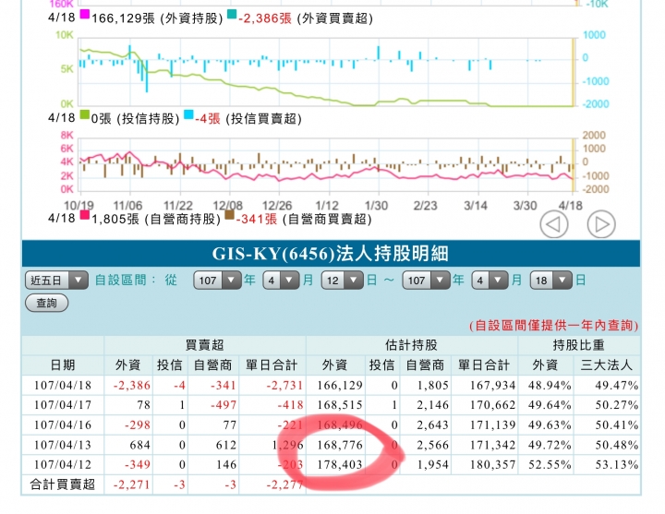Click the 107/04/16 date cell
665x514 pixels.
point(63,425)
